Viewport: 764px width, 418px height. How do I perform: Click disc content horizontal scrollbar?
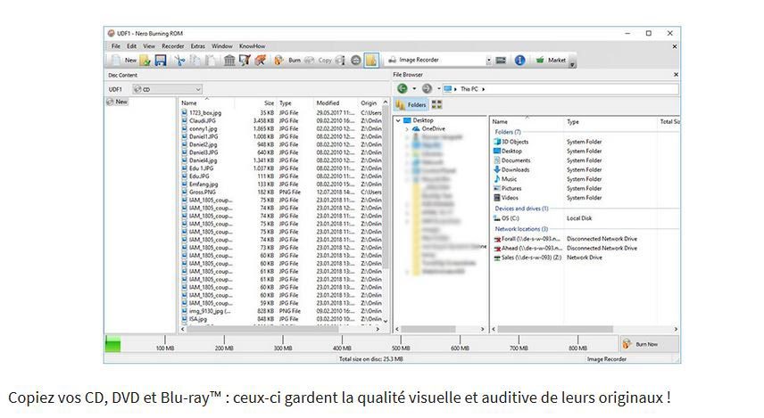262,330
